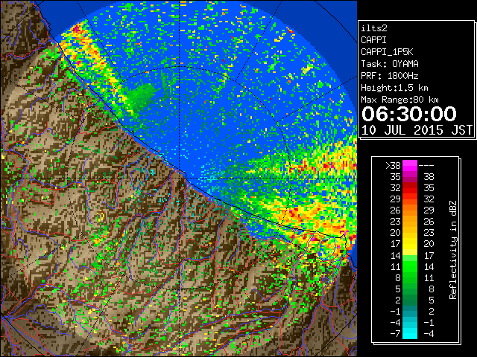The height and width of the screenshot is (357, 477).
Task: Click the Max Range:80 km line
Action: [x=399, y=100]
